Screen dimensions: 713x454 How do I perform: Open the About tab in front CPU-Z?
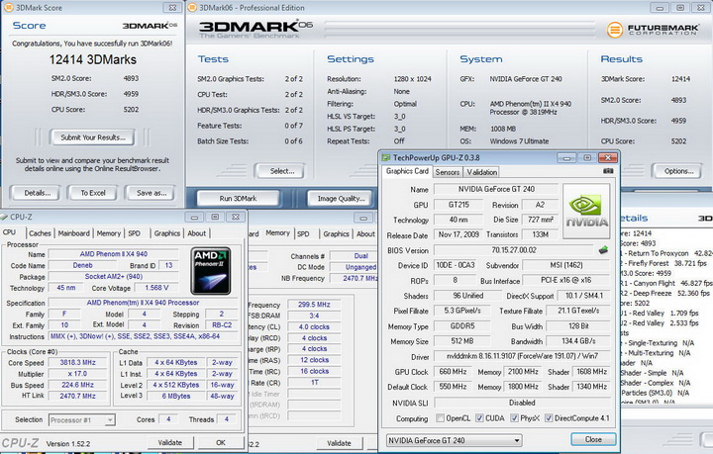pyautogui.click(x=197, y=233)
